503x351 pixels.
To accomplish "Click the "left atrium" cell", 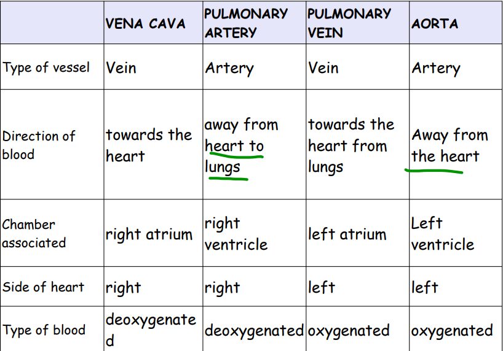I will pyautogui.click(x=347, y=234).
